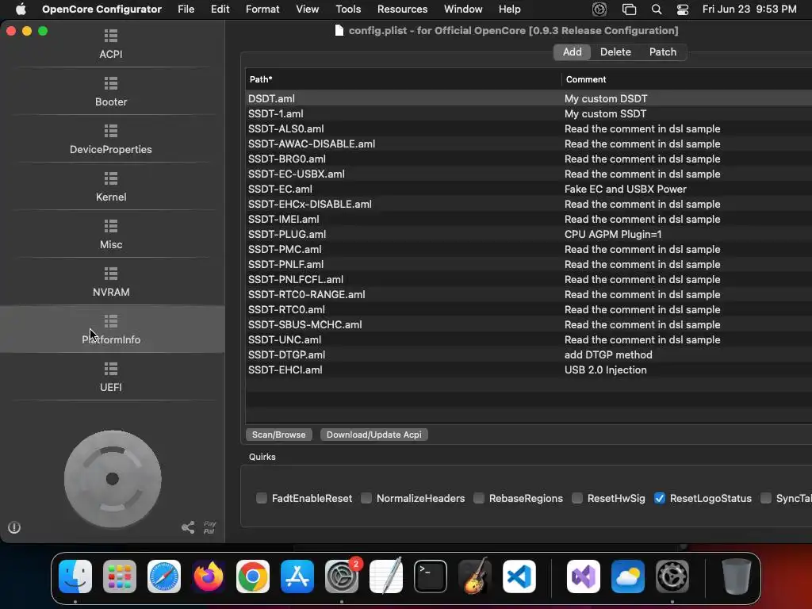Open the Window menu
Image resolution: width=812 pixels, height=609 pixels.
pyautogui.click(x=463, y=10)
